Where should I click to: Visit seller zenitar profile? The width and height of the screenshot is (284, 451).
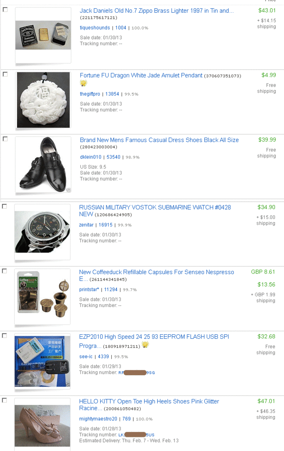[86, 225]
